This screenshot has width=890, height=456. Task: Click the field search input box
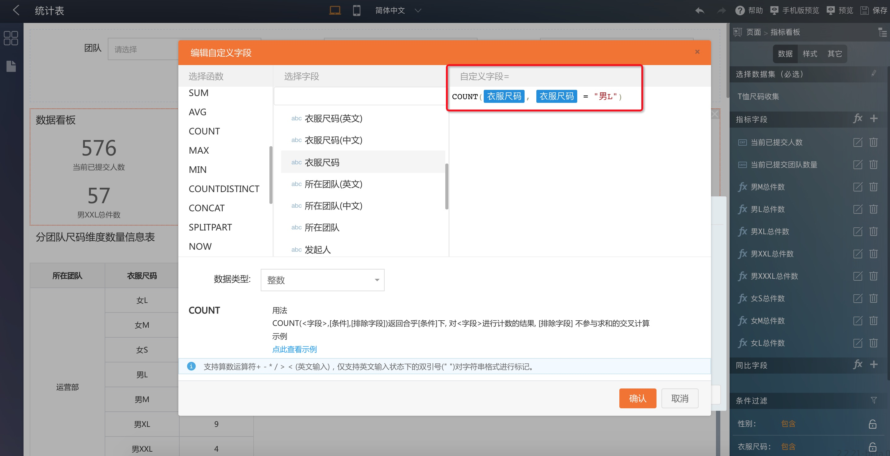[359, 96]
